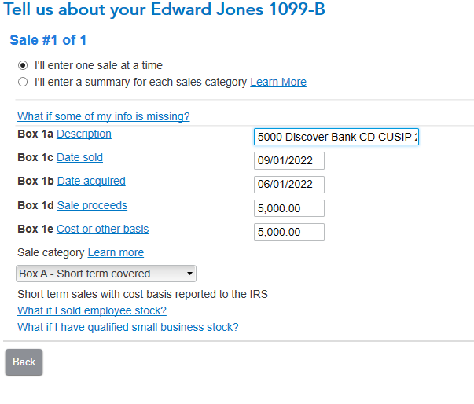Click the Box 1a description input field
This screenshot has width=474, height=404.
point(336,137)
